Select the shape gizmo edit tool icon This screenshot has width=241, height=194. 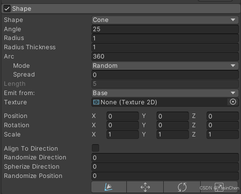point(109,187)
